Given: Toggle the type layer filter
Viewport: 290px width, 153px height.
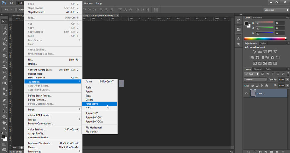Looking at the screenshot, I should [273, 74].
